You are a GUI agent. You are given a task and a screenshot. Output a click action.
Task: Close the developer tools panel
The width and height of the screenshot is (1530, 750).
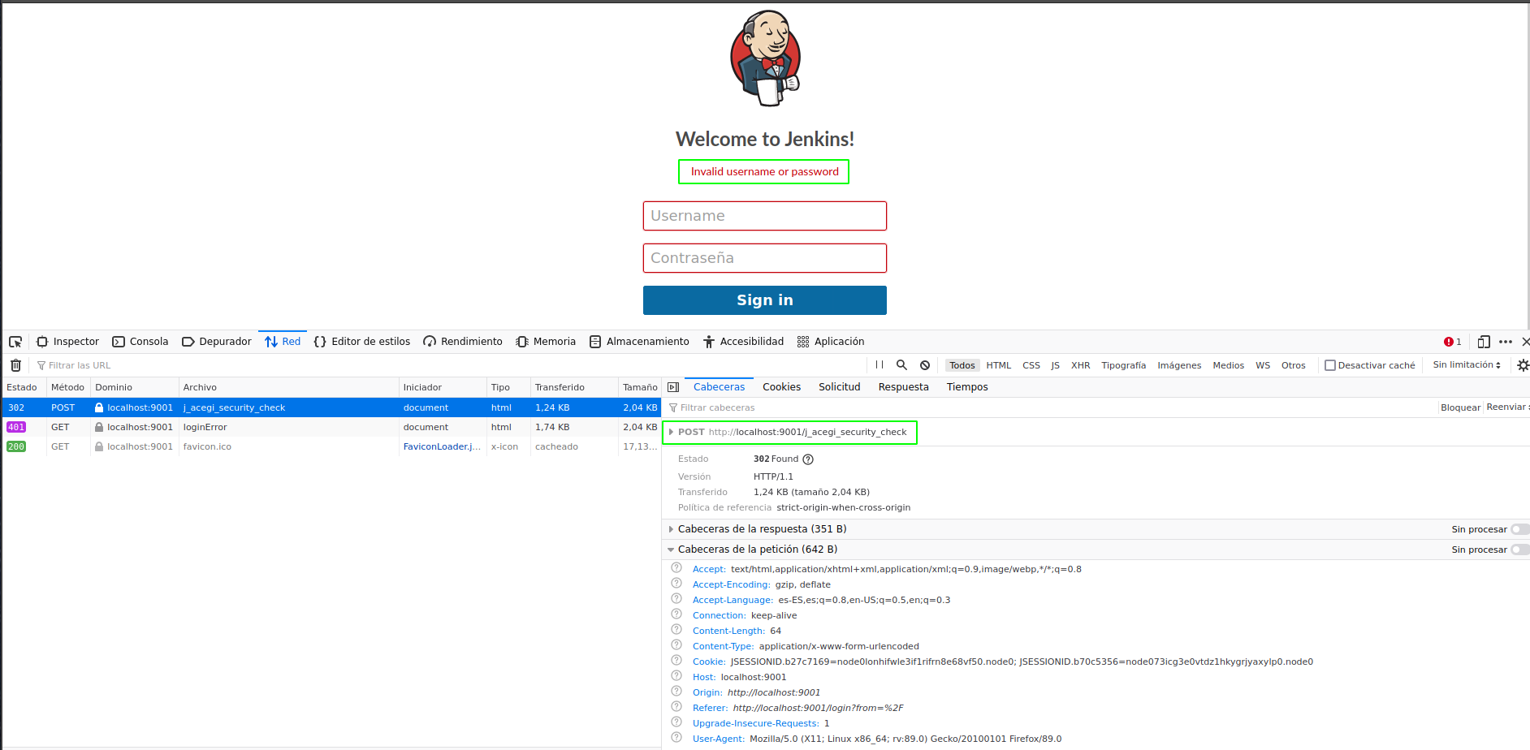[1525, 342]
